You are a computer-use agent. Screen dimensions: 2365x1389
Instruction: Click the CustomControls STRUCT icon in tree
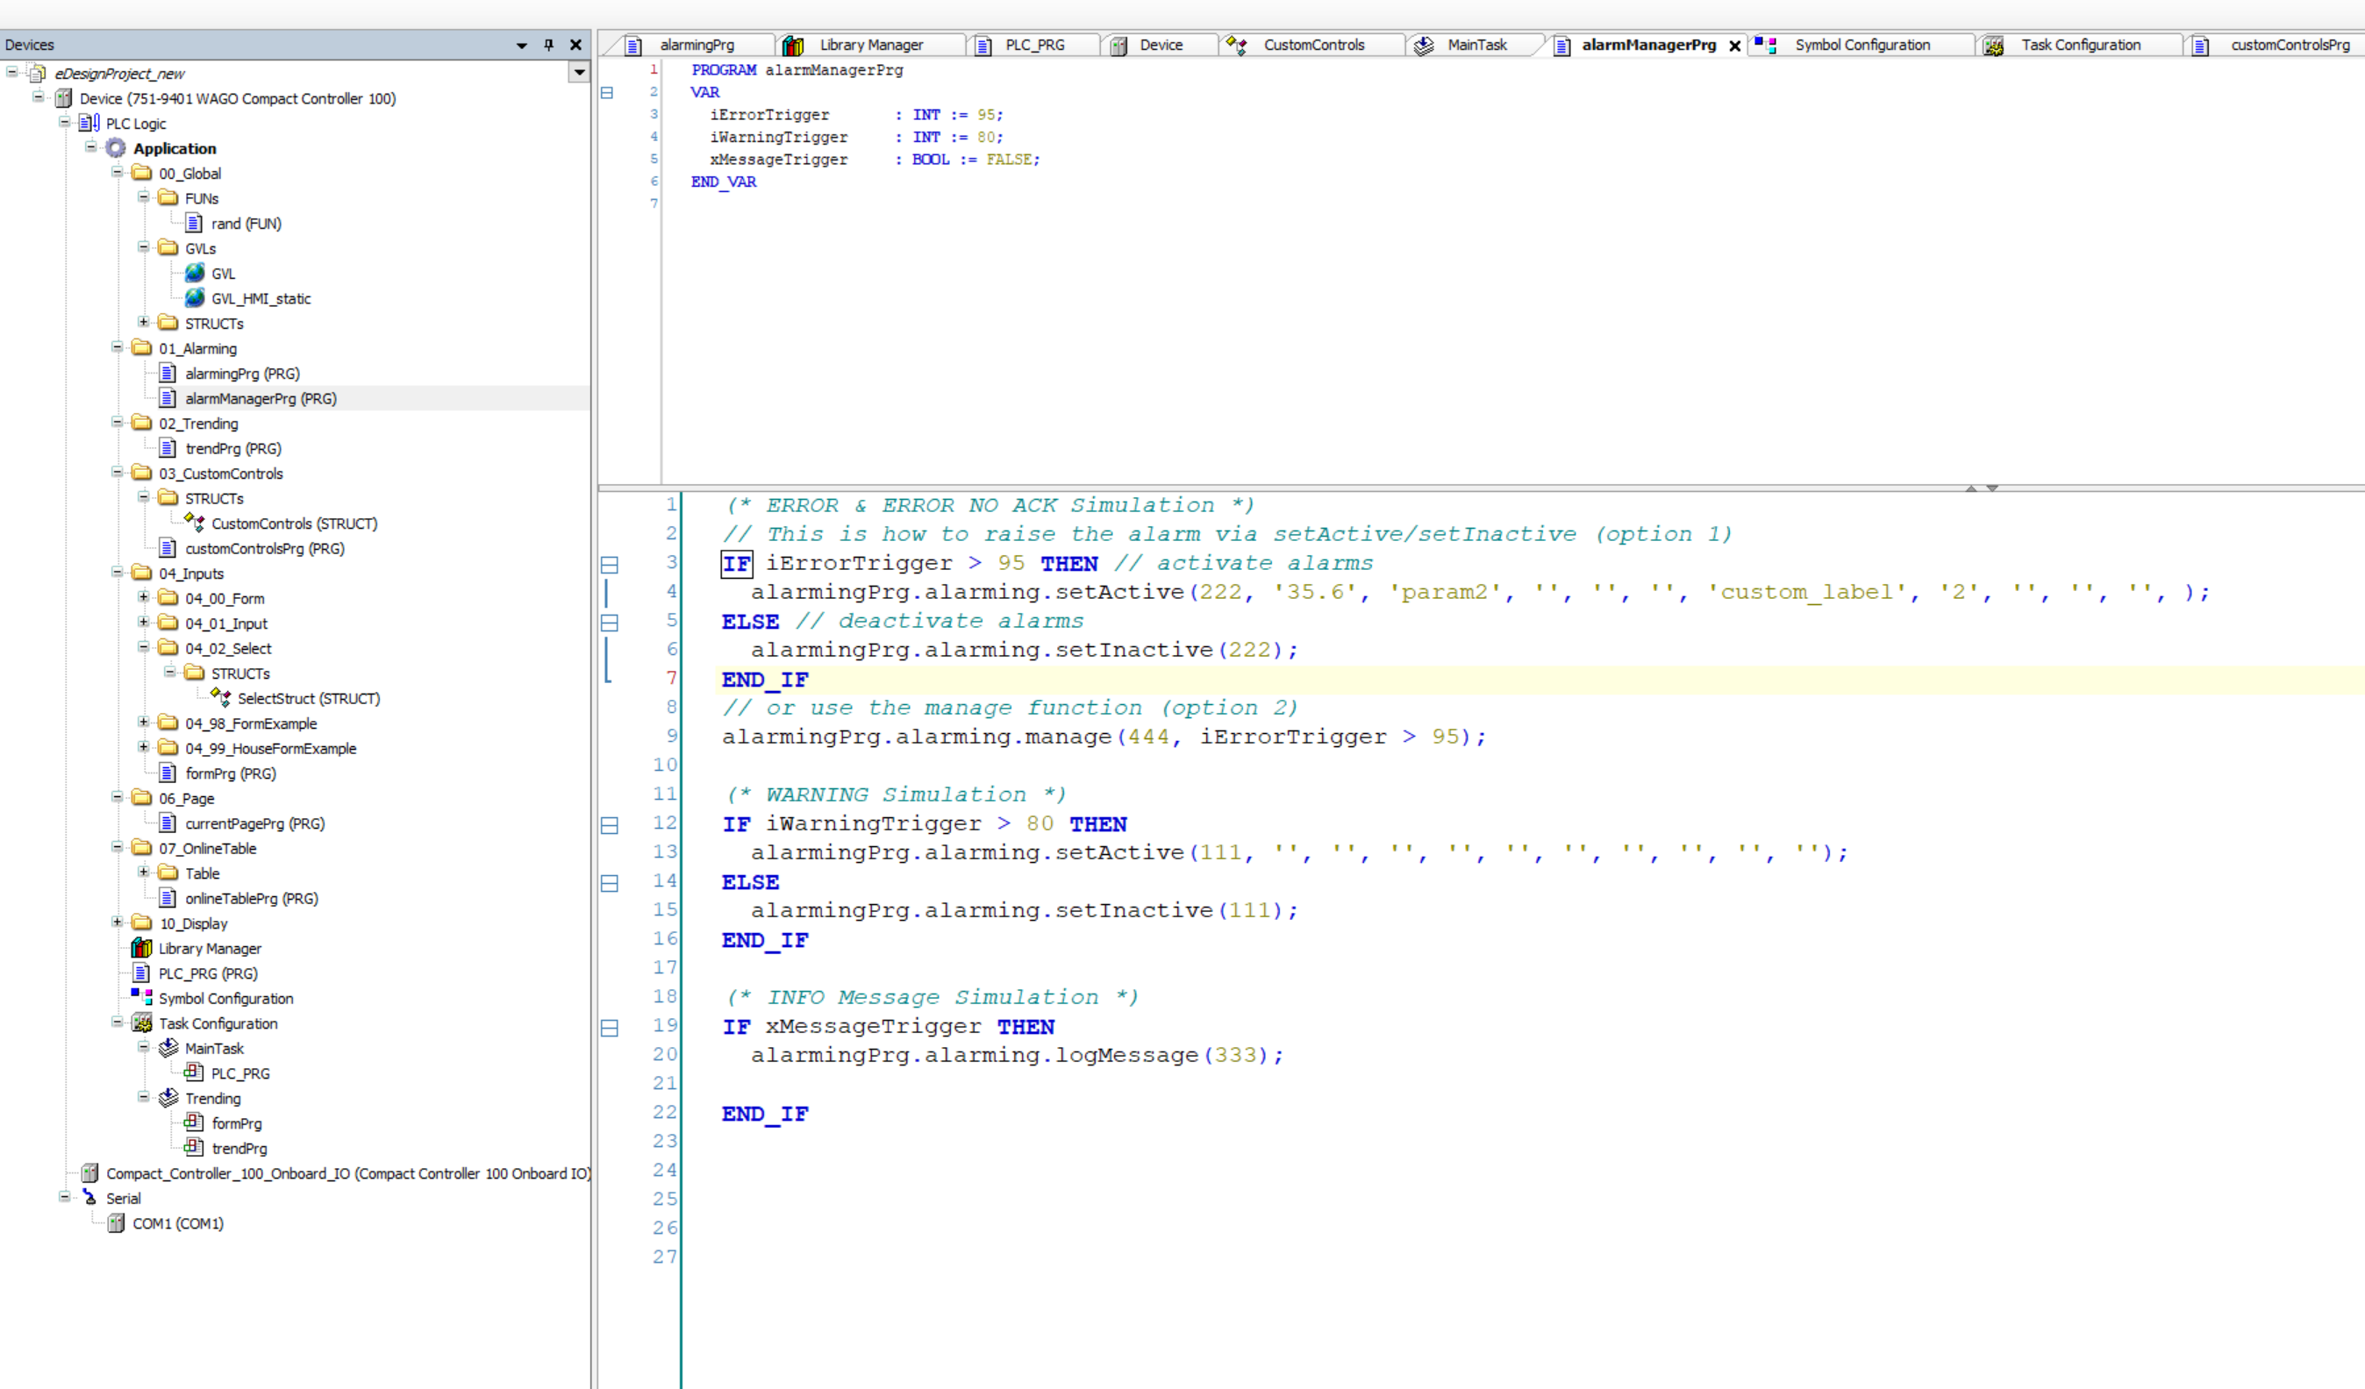(196, 523)
